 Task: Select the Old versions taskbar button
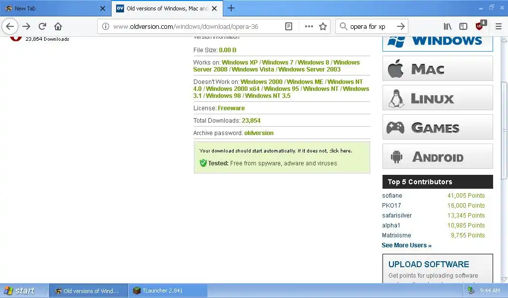tap(88, 291)
